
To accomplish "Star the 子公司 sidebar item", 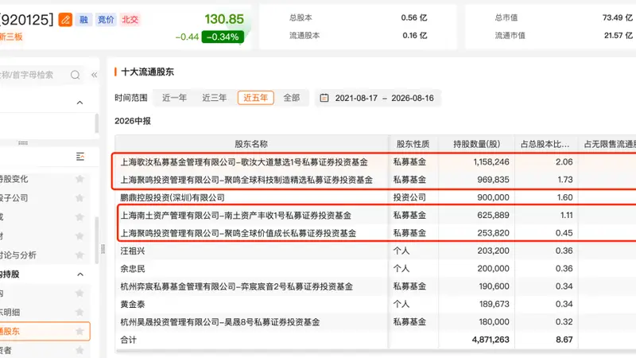I will [x=79, y=197].
